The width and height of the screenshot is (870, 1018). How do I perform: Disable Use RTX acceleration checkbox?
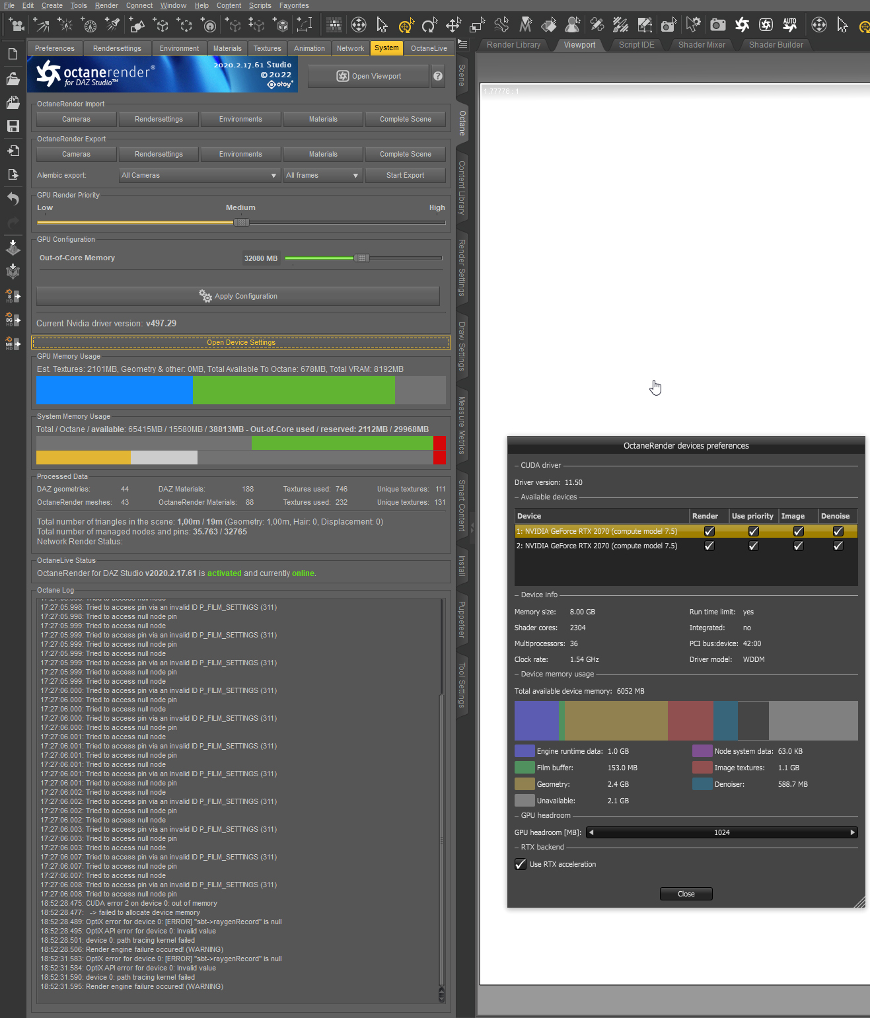[x=521, y=864]
